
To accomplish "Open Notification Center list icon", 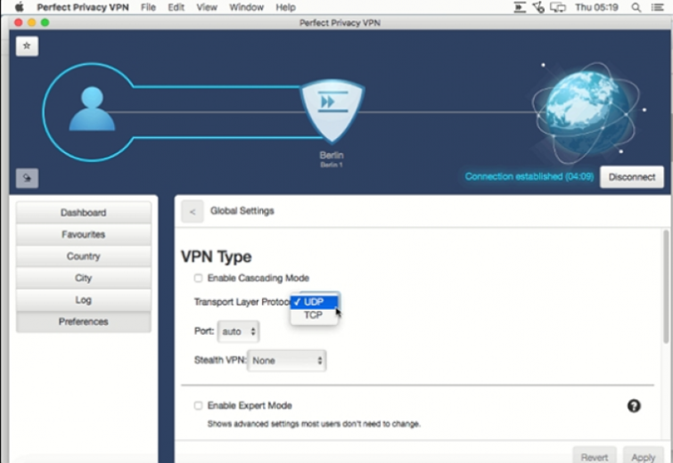I will [657, 7].
